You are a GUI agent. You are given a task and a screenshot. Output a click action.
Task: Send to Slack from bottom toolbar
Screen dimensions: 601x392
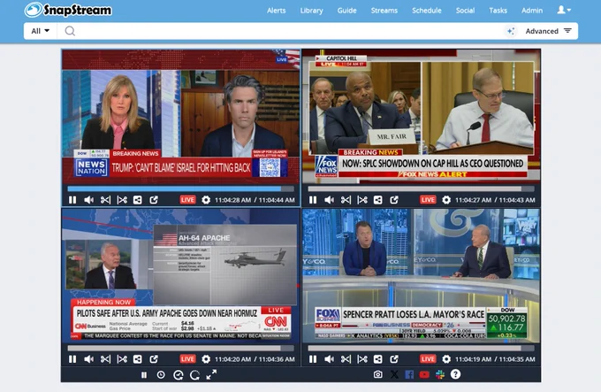440,374
